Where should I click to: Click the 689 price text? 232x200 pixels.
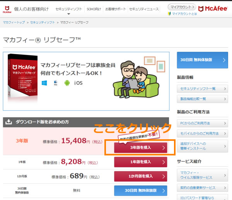[77, 176]
